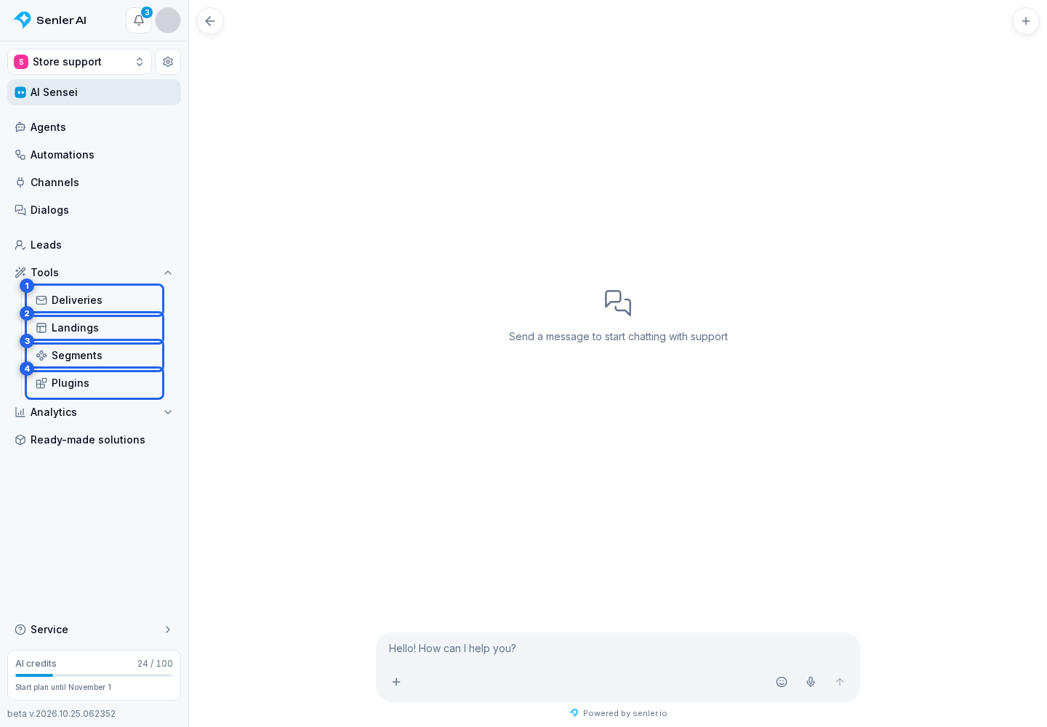Focus the message input field
1047x727 pixels.
point(618,648)
